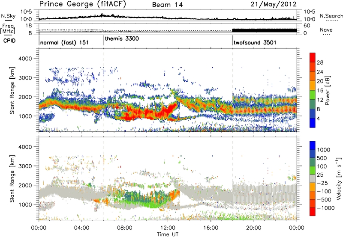Screen dimensions: 343x237
Task: Click the 'Prince George (fitACF)' title
Action: [82, 4]
